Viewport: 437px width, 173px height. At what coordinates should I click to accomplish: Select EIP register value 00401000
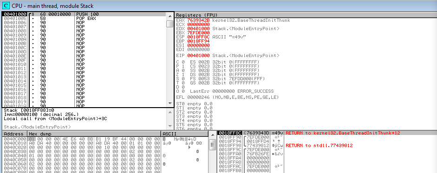198,55
